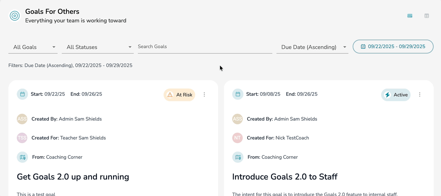
Task: Click the Search Goals input field
Action: point(205,47)
